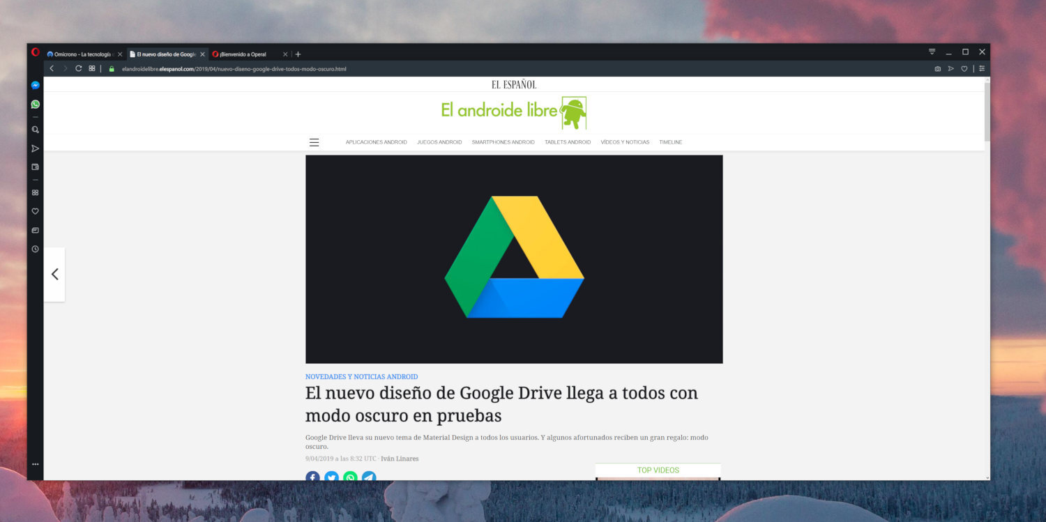Expand the site hamburger menu
This screenshot has width=1046, height=522.
click(314, 142)
